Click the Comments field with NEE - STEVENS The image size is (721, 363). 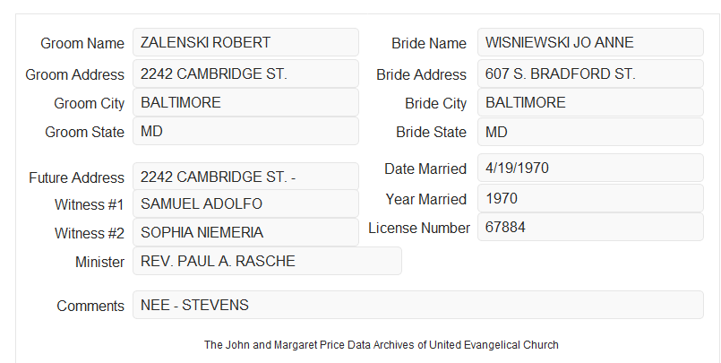pos(418,305)
